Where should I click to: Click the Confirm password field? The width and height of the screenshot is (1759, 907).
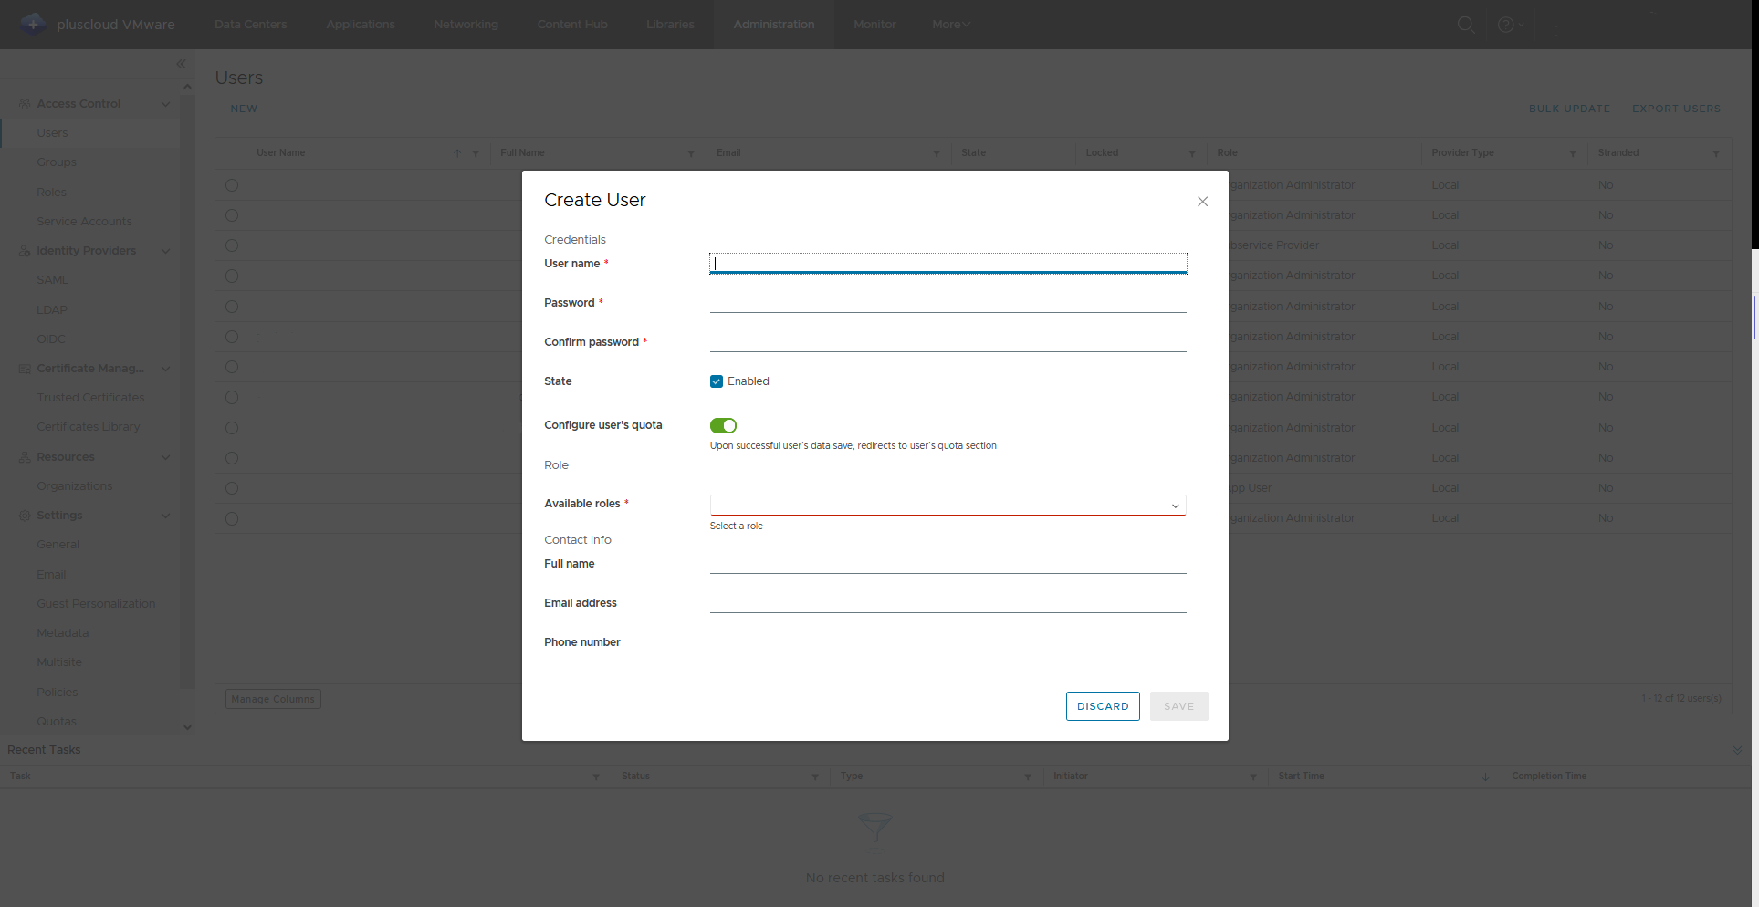tap(948, 341)
